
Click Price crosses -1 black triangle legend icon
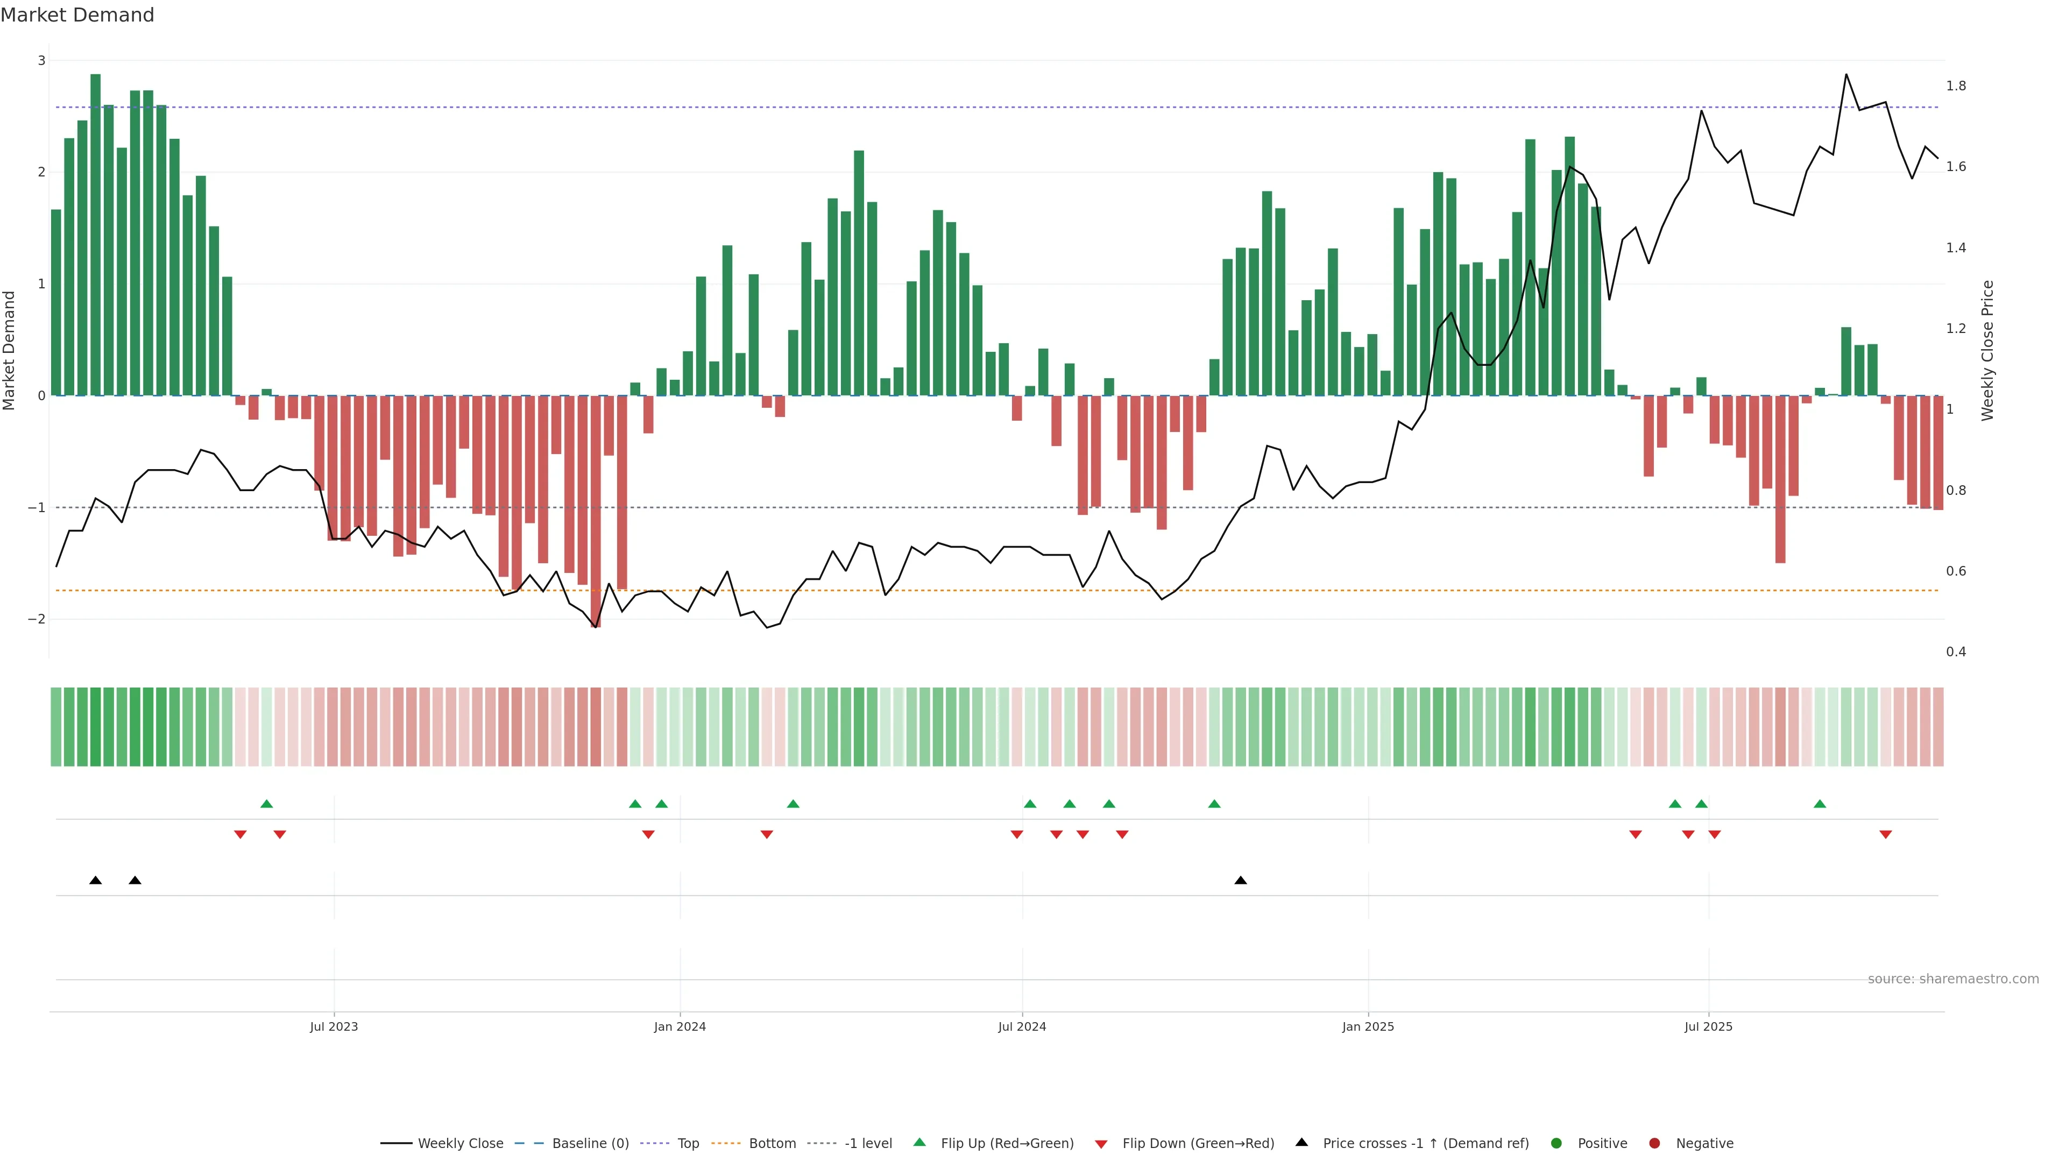1301,1143
